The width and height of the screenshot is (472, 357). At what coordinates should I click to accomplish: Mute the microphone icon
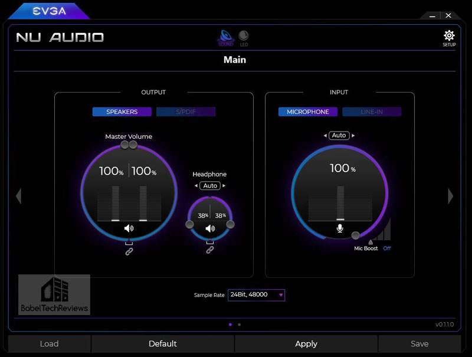[340, 228]
